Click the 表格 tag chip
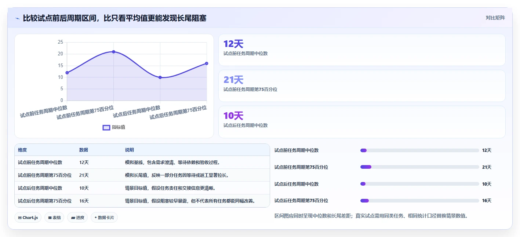520x237 pixels. tap(54, 218)
